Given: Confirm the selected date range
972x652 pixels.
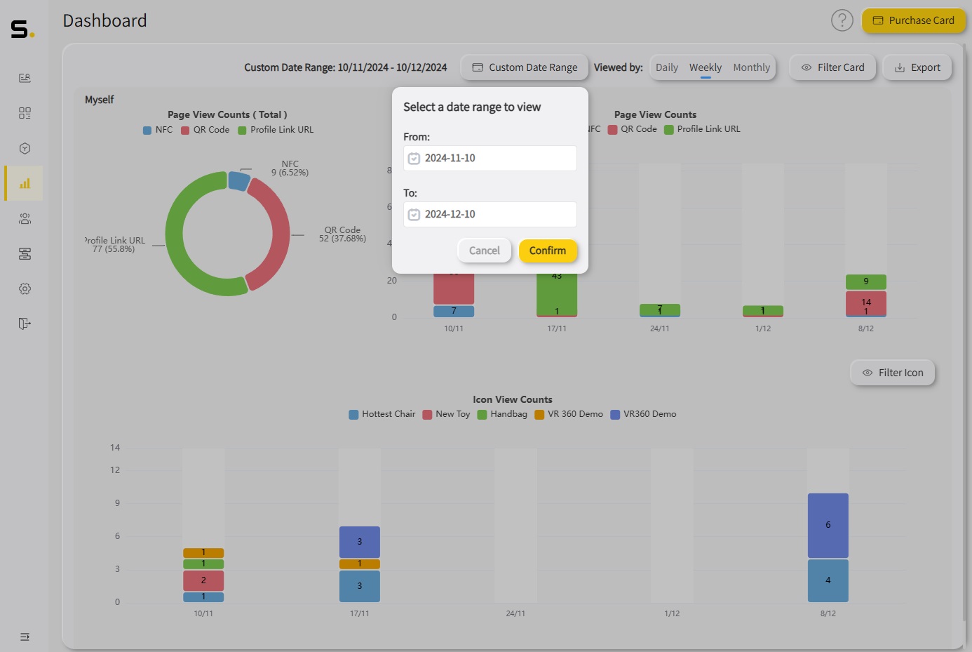Looking at the screenshot, I should click(548, 251).
